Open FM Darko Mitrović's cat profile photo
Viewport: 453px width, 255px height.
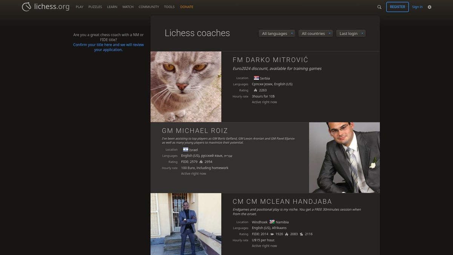tap(186, 87)
